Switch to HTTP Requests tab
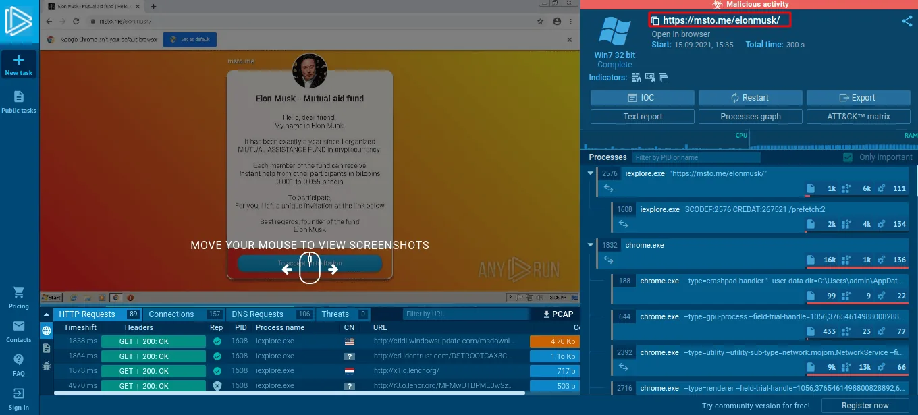This screenshot has height=415, width=918. 97,314
